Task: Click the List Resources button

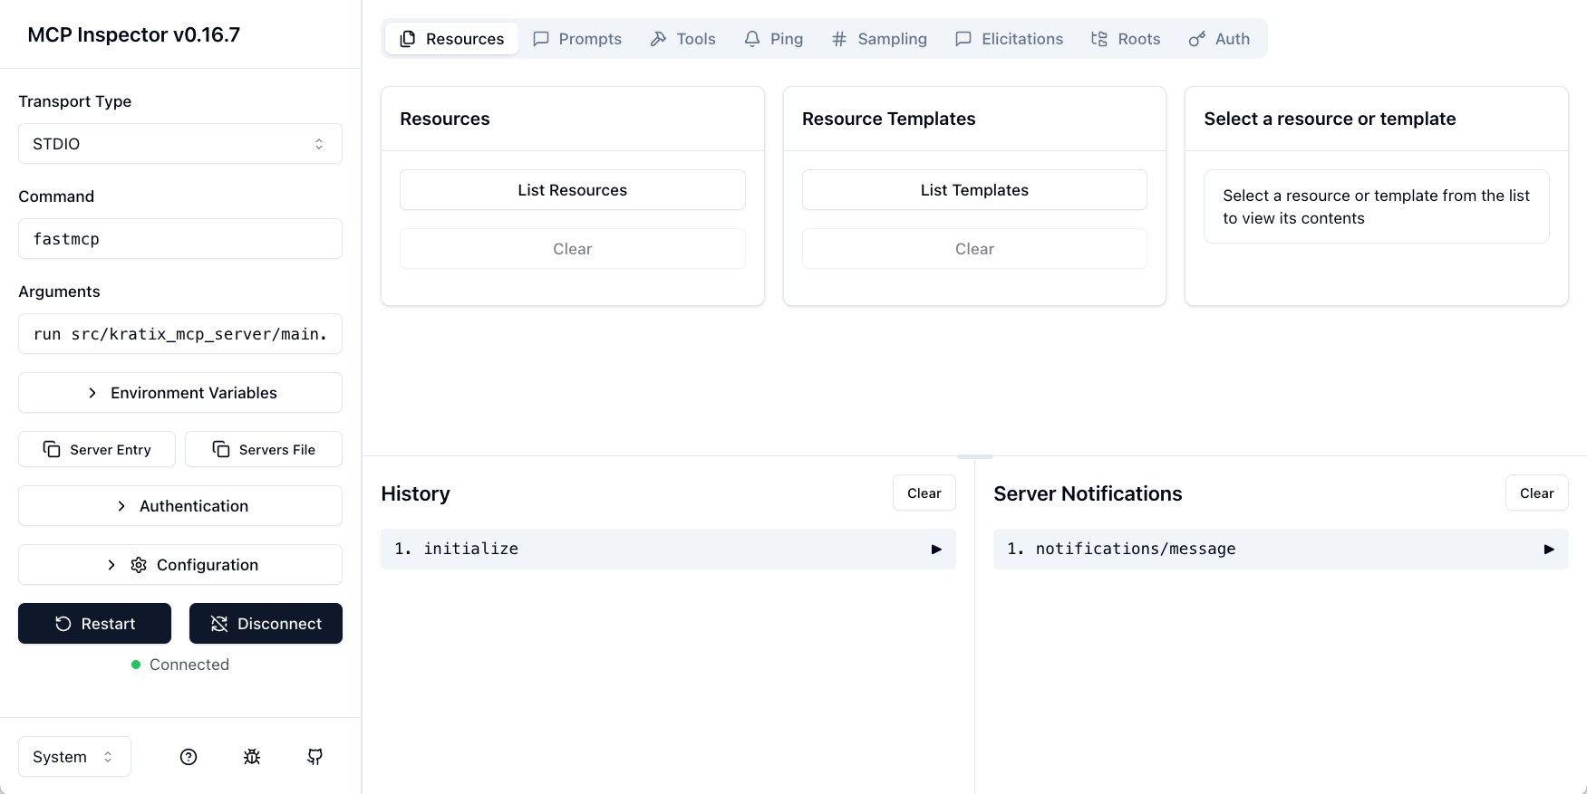Action: click(573, 190)
